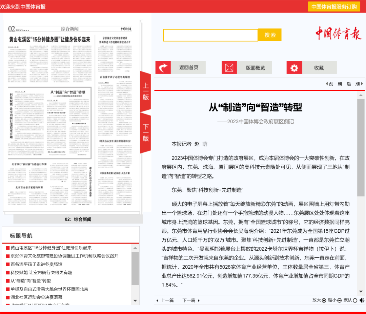Click the 中国体育报 logo
Screen dimensions: 366x314
click(x=339, y=33)
